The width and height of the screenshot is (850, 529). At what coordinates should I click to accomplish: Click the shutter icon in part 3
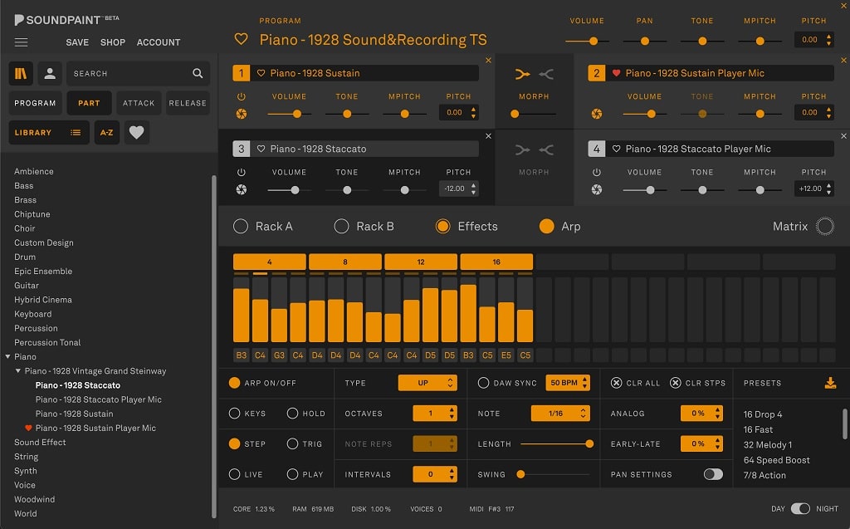point(242,189)
